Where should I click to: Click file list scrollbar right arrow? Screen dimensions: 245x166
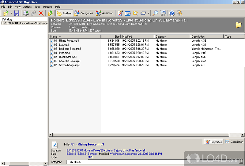tap(243, 135)
